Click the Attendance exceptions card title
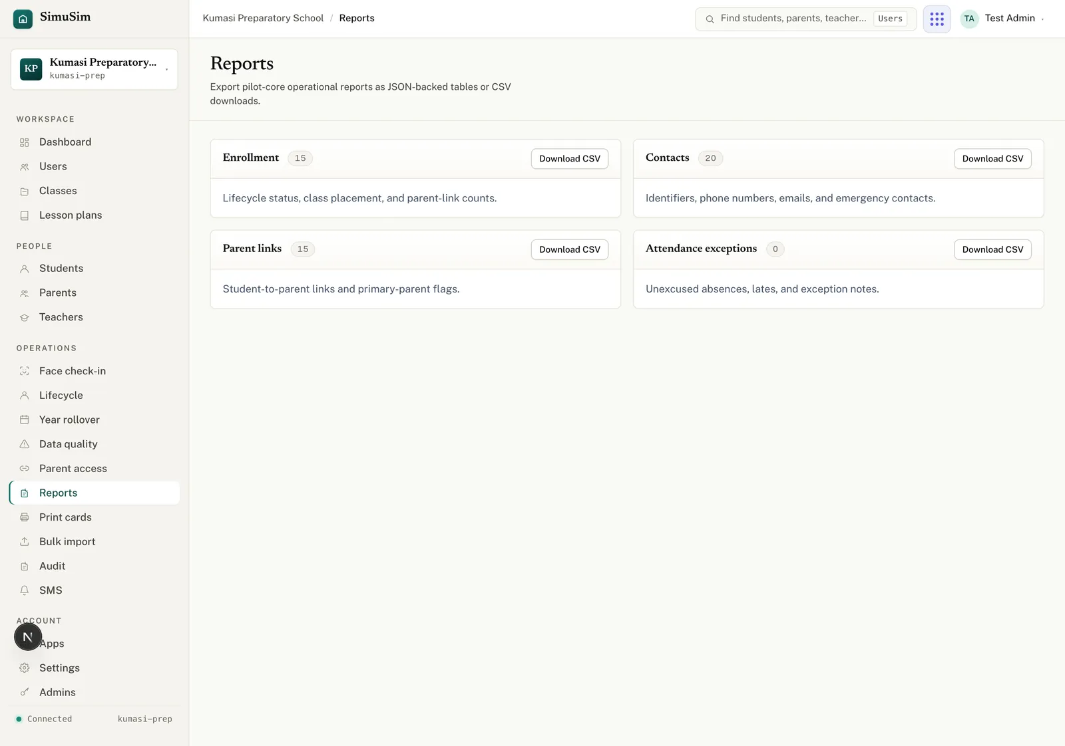This screenshot has width=1065, height=746. (x=701, y=249)
